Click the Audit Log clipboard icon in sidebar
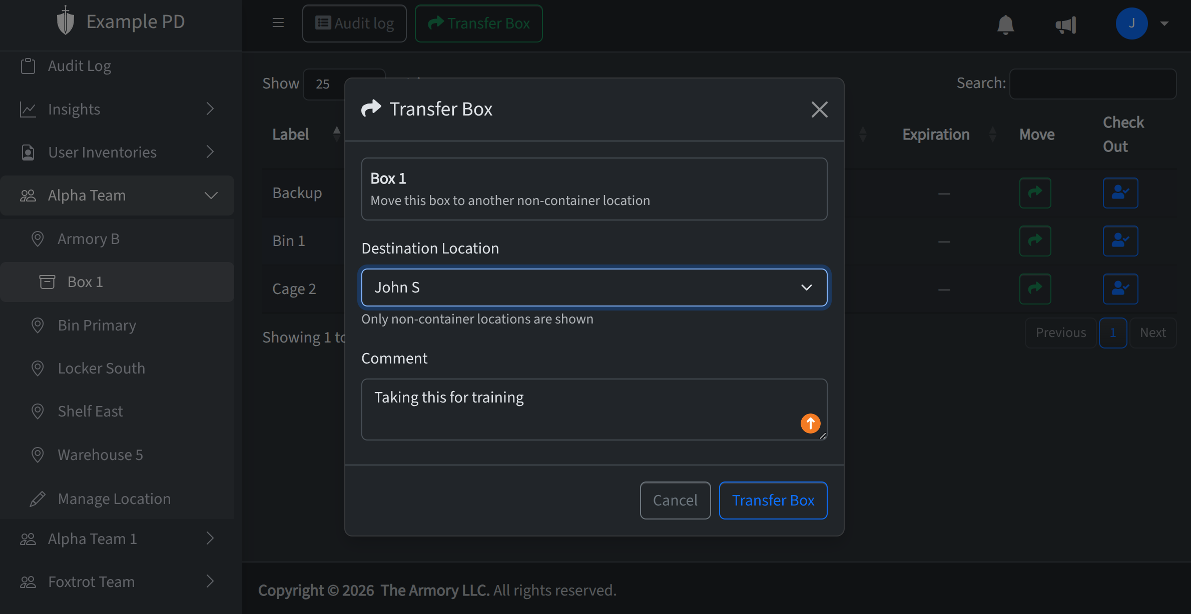The height and width of the screenshot is (614, 1191). coord(28,65)
